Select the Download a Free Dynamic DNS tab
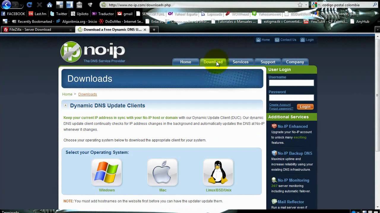This screenshot has height=213, width=380. [x=113, y=30]
